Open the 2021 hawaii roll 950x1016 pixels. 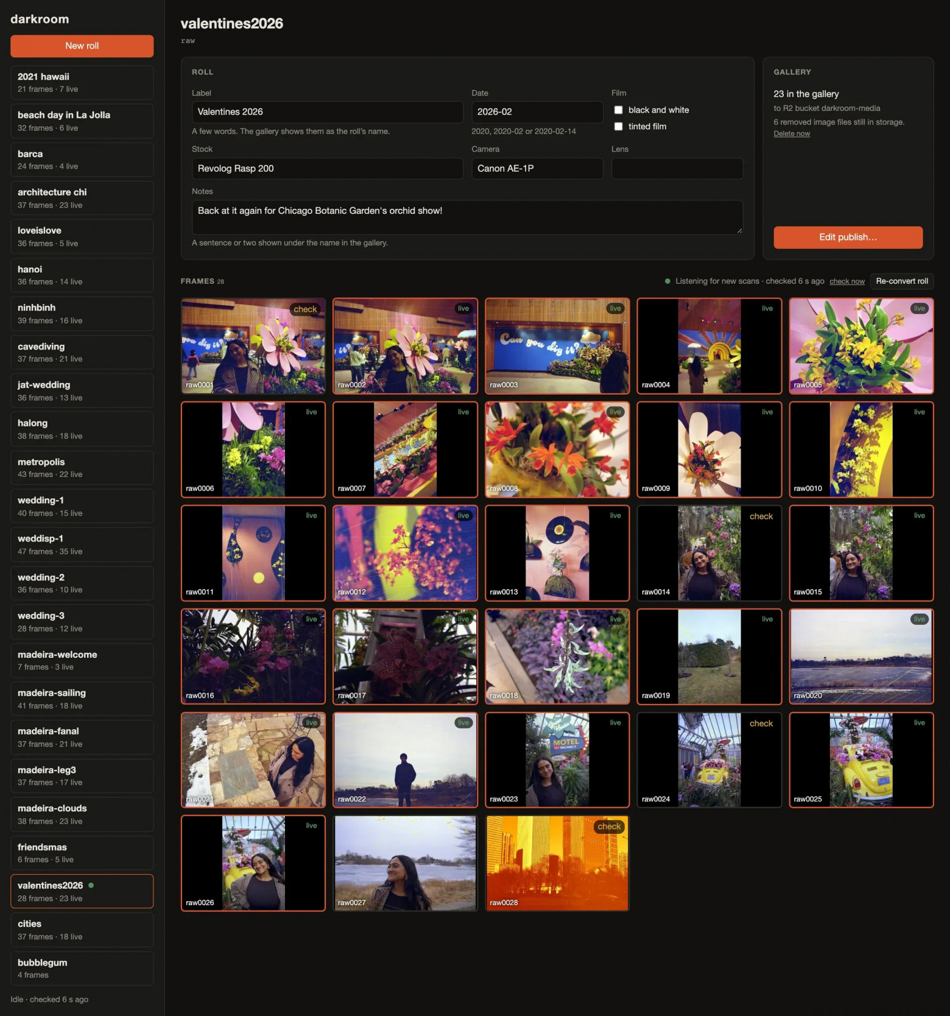(82, 82)
